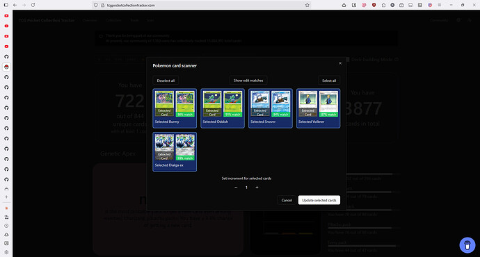Image resolution: width=480 pixels, height=257 pixels.
Task: Click Show edit matches button
Action: pyautogui.click(x=248, y=81)
